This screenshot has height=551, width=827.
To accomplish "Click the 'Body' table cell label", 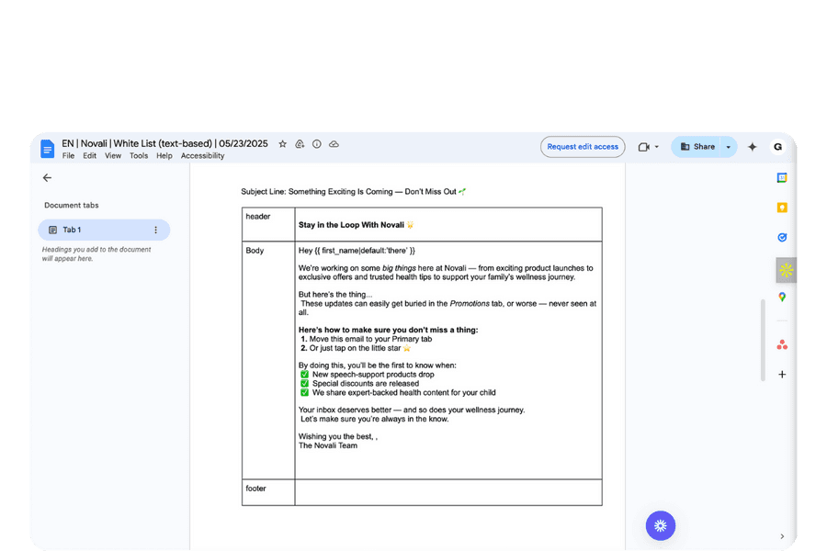I will pyautogui.click(x=255, y=251).
